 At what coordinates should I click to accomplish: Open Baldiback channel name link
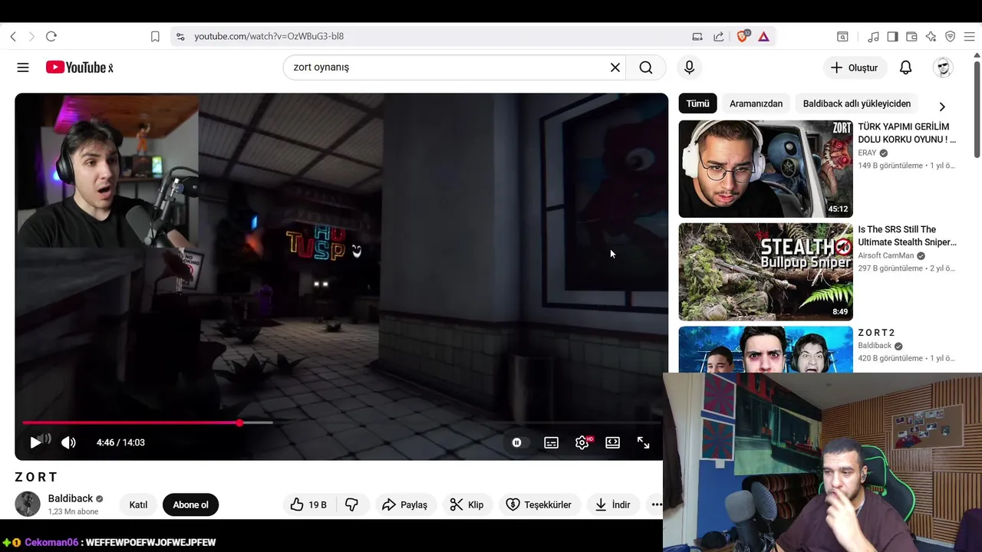tap(71, 498)
